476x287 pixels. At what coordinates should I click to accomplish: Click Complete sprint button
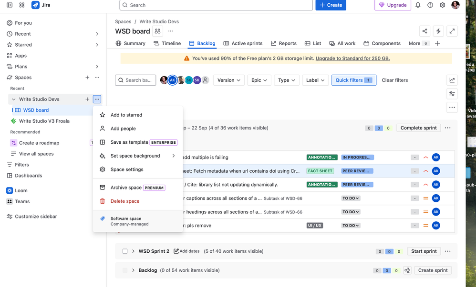[x=418, y=128]
